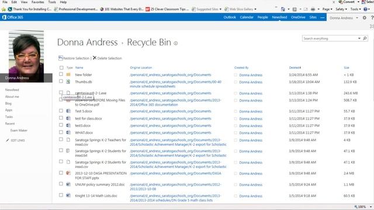Click Donna Andress profile photo

pyautogui.click(x=26, y=57)
